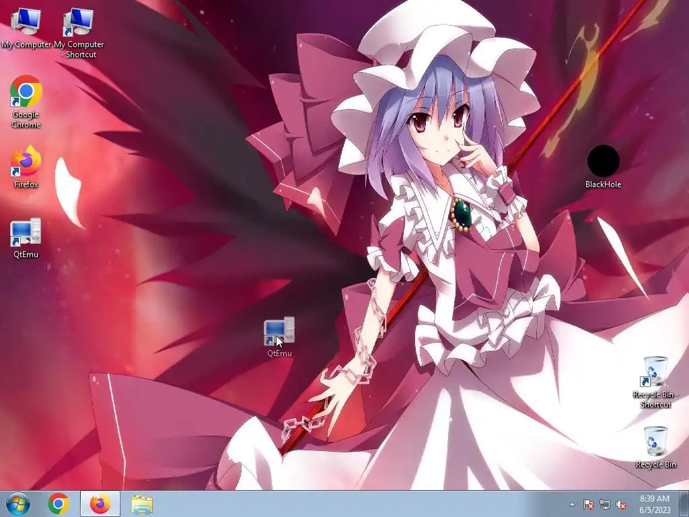Open the taskbar clock showing 8:39 AM
The image size is (689, 517).
[655, 504]
